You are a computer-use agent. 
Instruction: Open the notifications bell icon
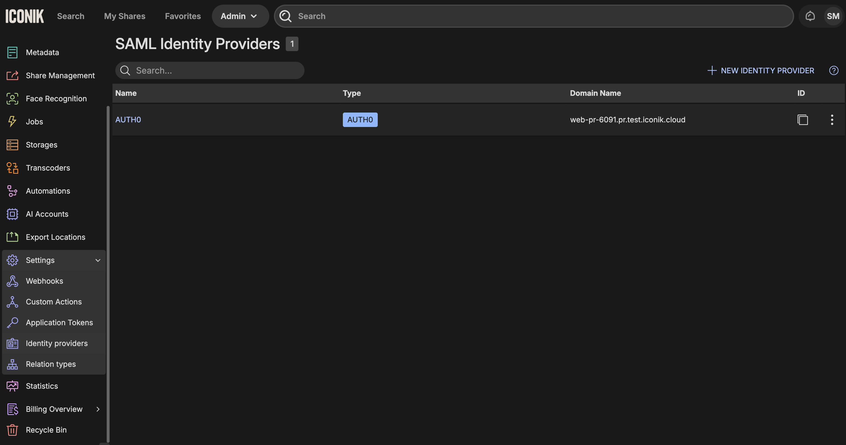pyautogui.click(x=810, y=16)
